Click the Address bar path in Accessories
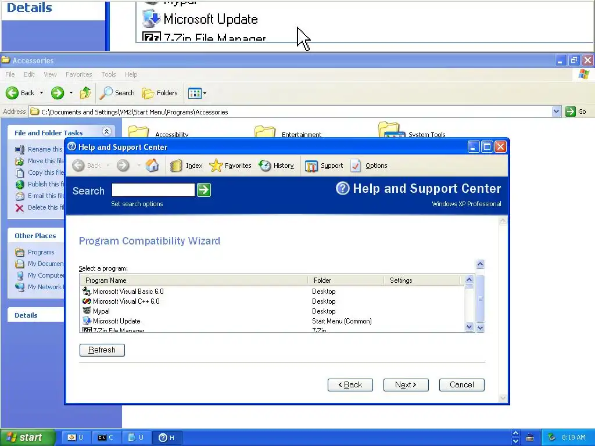This screenshot has height=446, width=595. point(135,112)
